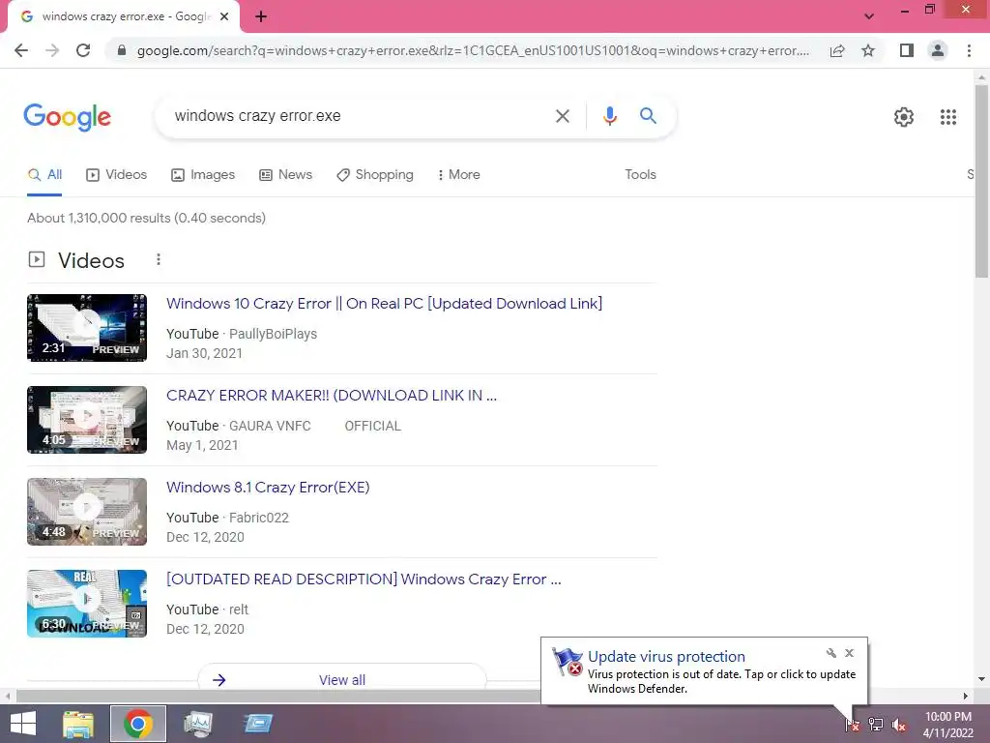Click the Google search magnifier button
The height and width of the screenshot is (743, 990).
coord(648,116)
